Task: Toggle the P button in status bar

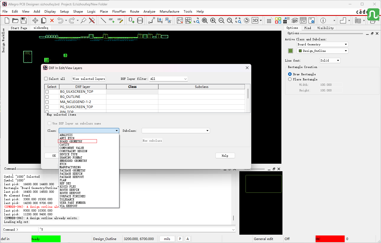Action: (180, 239)
